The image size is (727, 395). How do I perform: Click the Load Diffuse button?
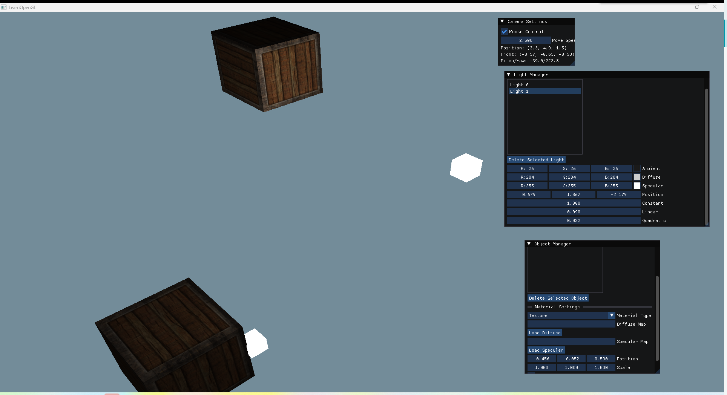pyautogui.click(x=544, y=333)
